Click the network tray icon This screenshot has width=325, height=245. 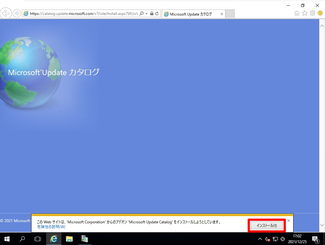pos(275,239)
